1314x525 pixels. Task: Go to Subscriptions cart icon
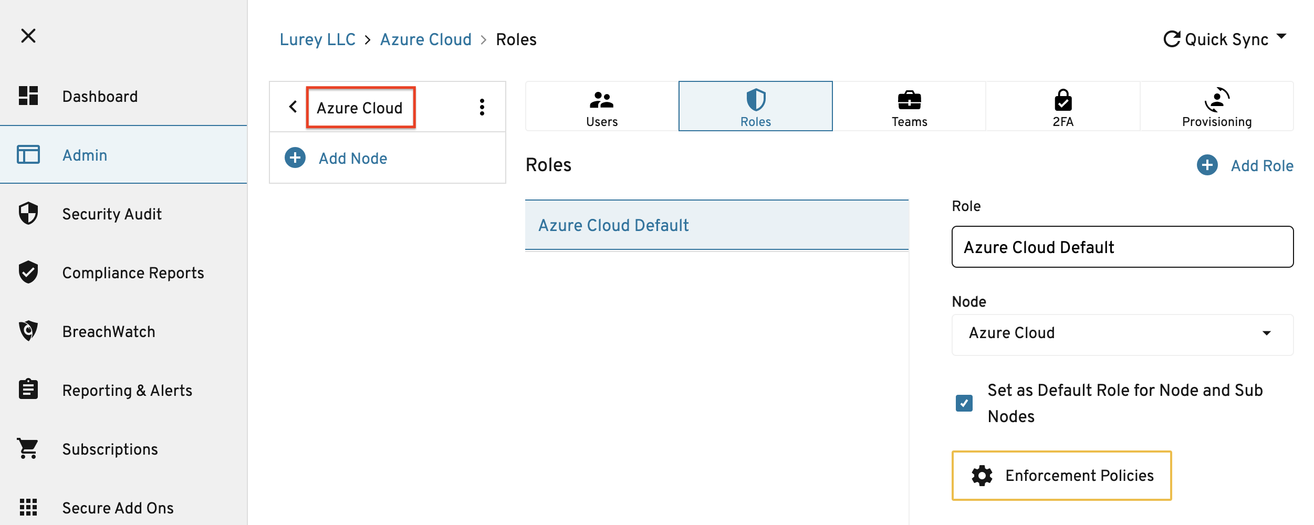[28, 449]
